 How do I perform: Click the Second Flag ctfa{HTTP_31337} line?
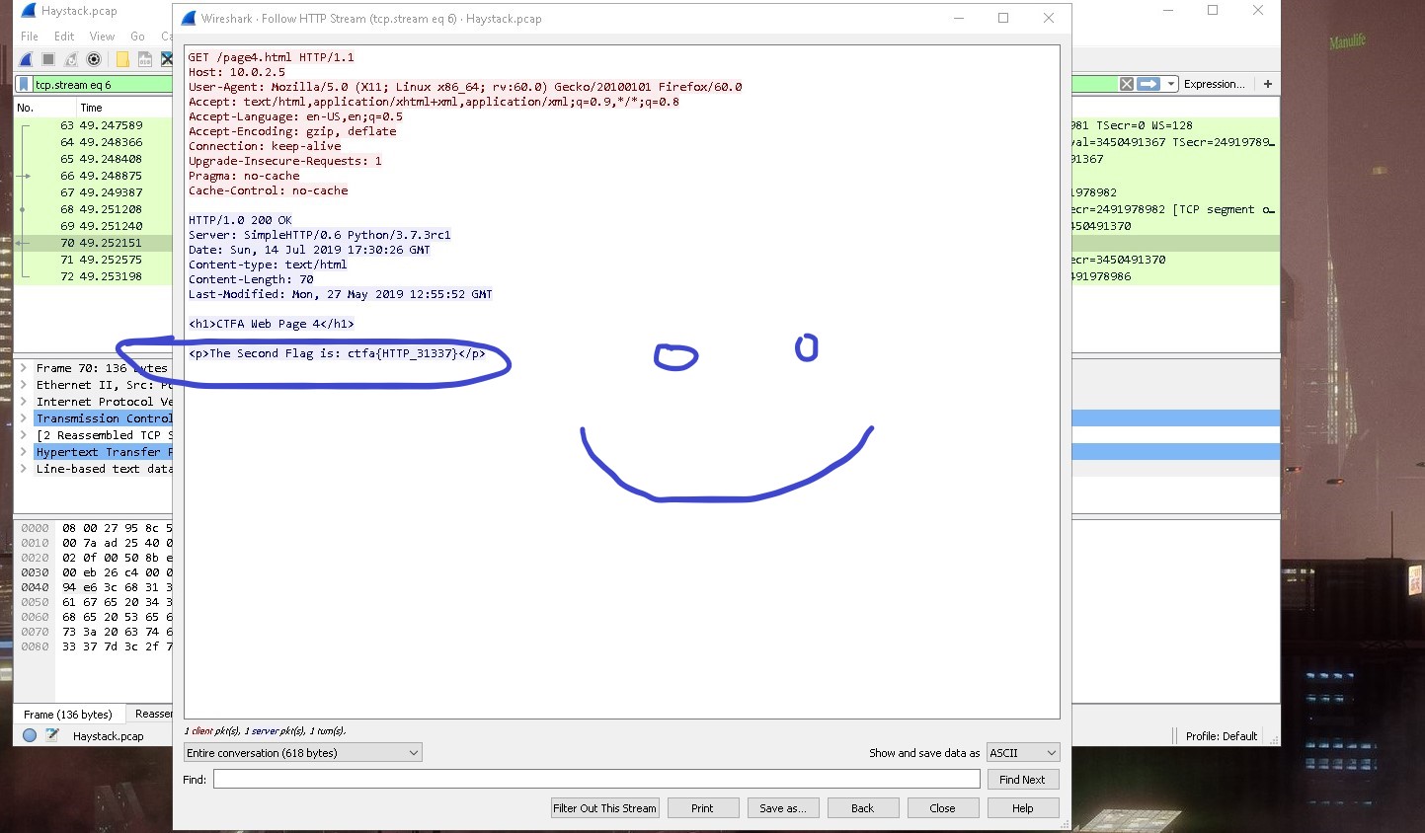coord(337,353)
